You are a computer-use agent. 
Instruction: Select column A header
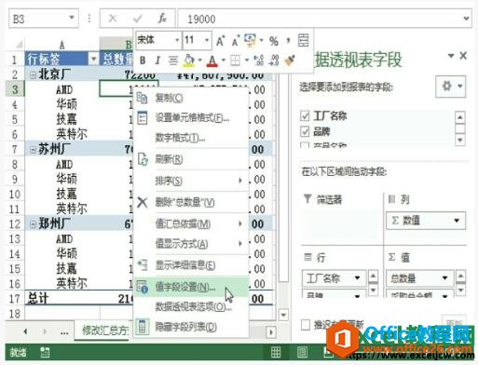tap(62, 45)
